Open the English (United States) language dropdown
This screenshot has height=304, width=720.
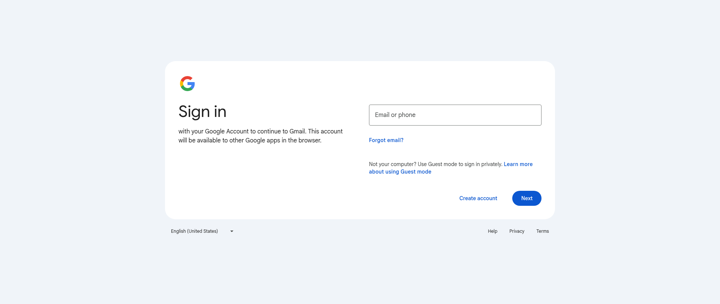tap(202, 231)
